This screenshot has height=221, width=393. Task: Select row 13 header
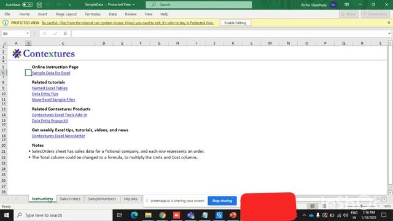coord(4,109)
